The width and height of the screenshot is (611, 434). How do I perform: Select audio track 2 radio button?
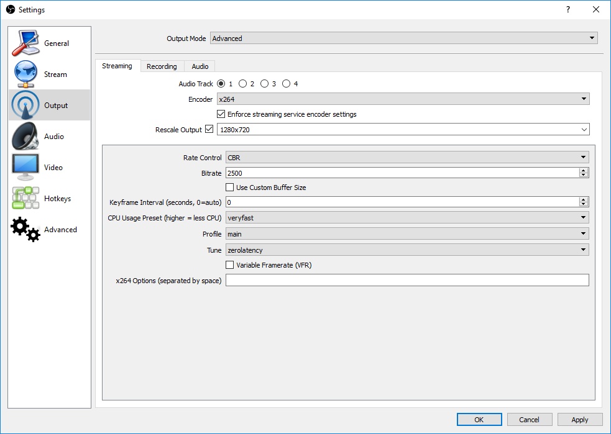pyautogui.click(x=243, y=84)
